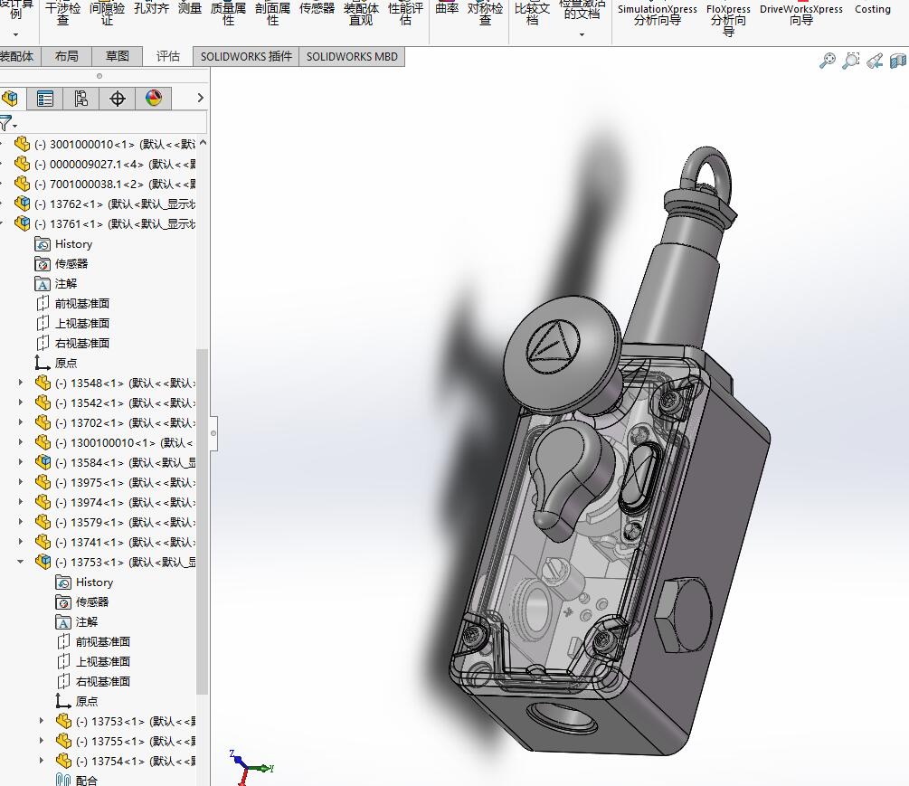The width and height of the screenshot is (909, 786).
Task: Open the DimXpertManager crosshair tab
Action: 117,98
